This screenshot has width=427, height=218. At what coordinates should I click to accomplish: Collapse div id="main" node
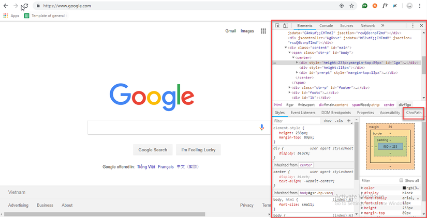(x=286, y=48)
